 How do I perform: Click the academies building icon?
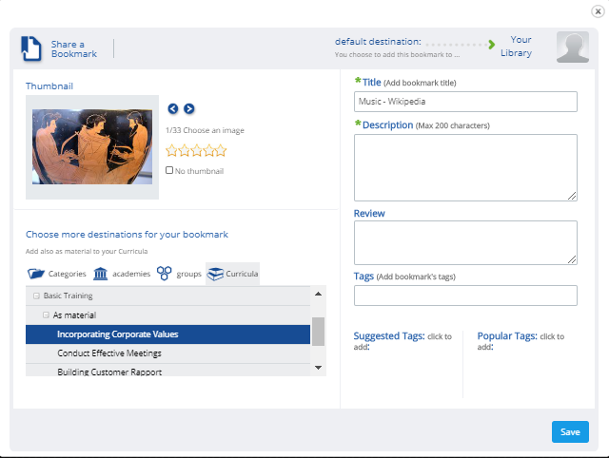tap(101, 274)
